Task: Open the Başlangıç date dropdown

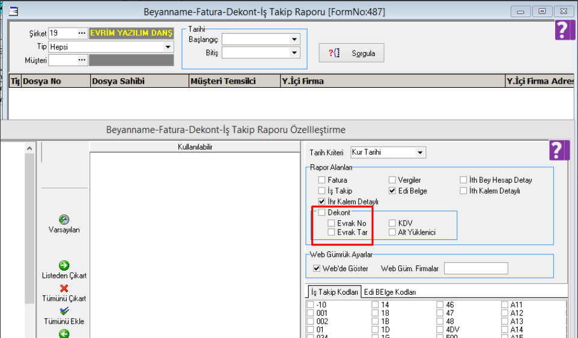Action: coord(294,40)
